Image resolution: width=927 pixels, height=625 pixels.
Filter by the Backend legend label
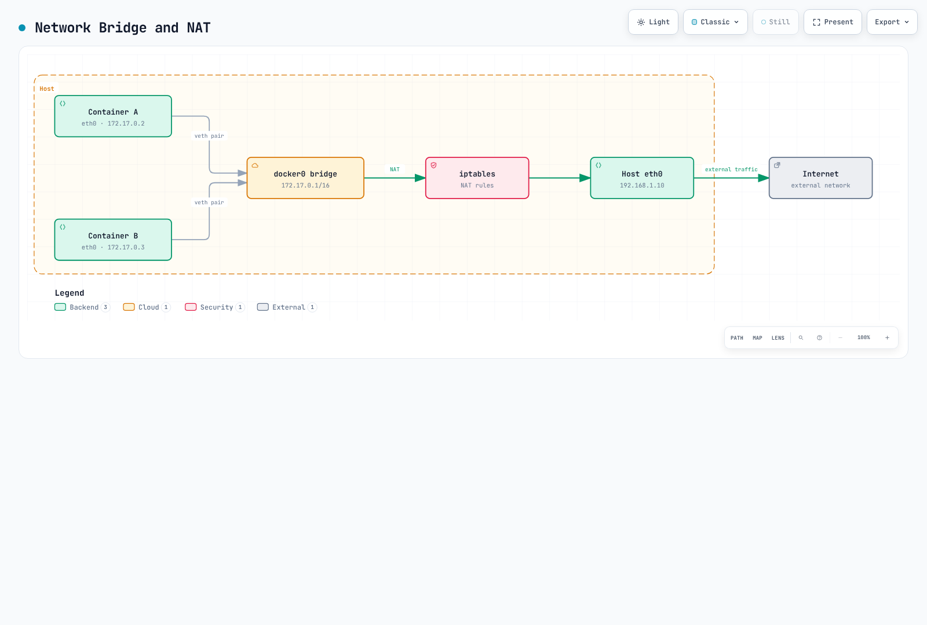tap(84, 307)
